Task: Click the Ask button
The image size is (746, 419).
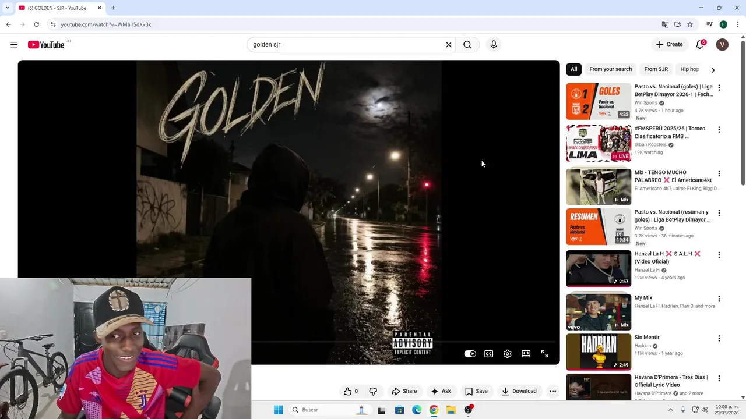Action: [441, 391]
